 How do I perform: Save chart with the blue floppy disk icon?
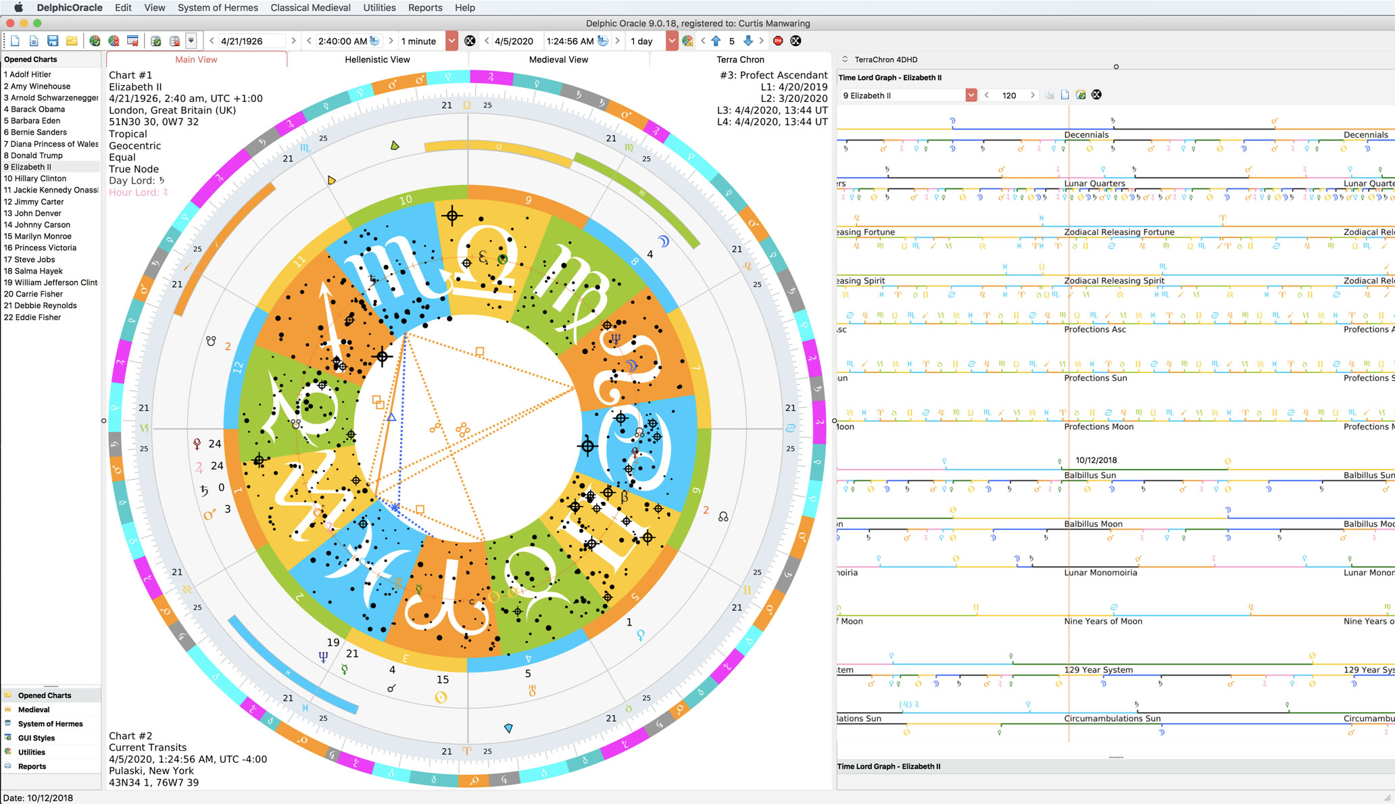[x=53, y=41]
